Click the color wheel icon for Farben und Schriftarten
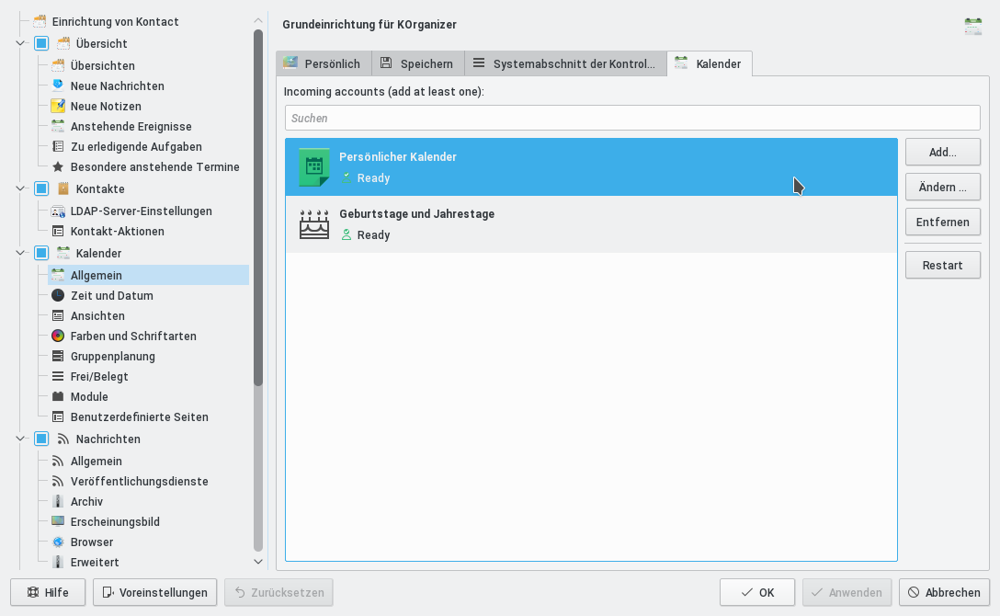Screen dimensions: 1000x616 [x=58, y=337]
